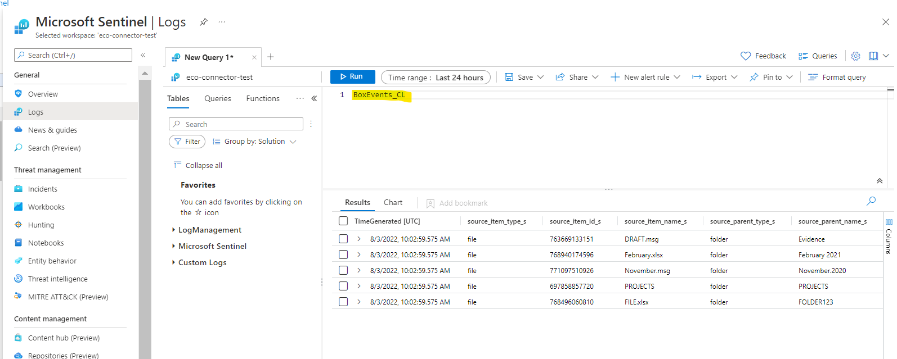Expand the FILE.xlsx result row
Viewport: 897px width, 359px height.
click(x=359, y=302)
